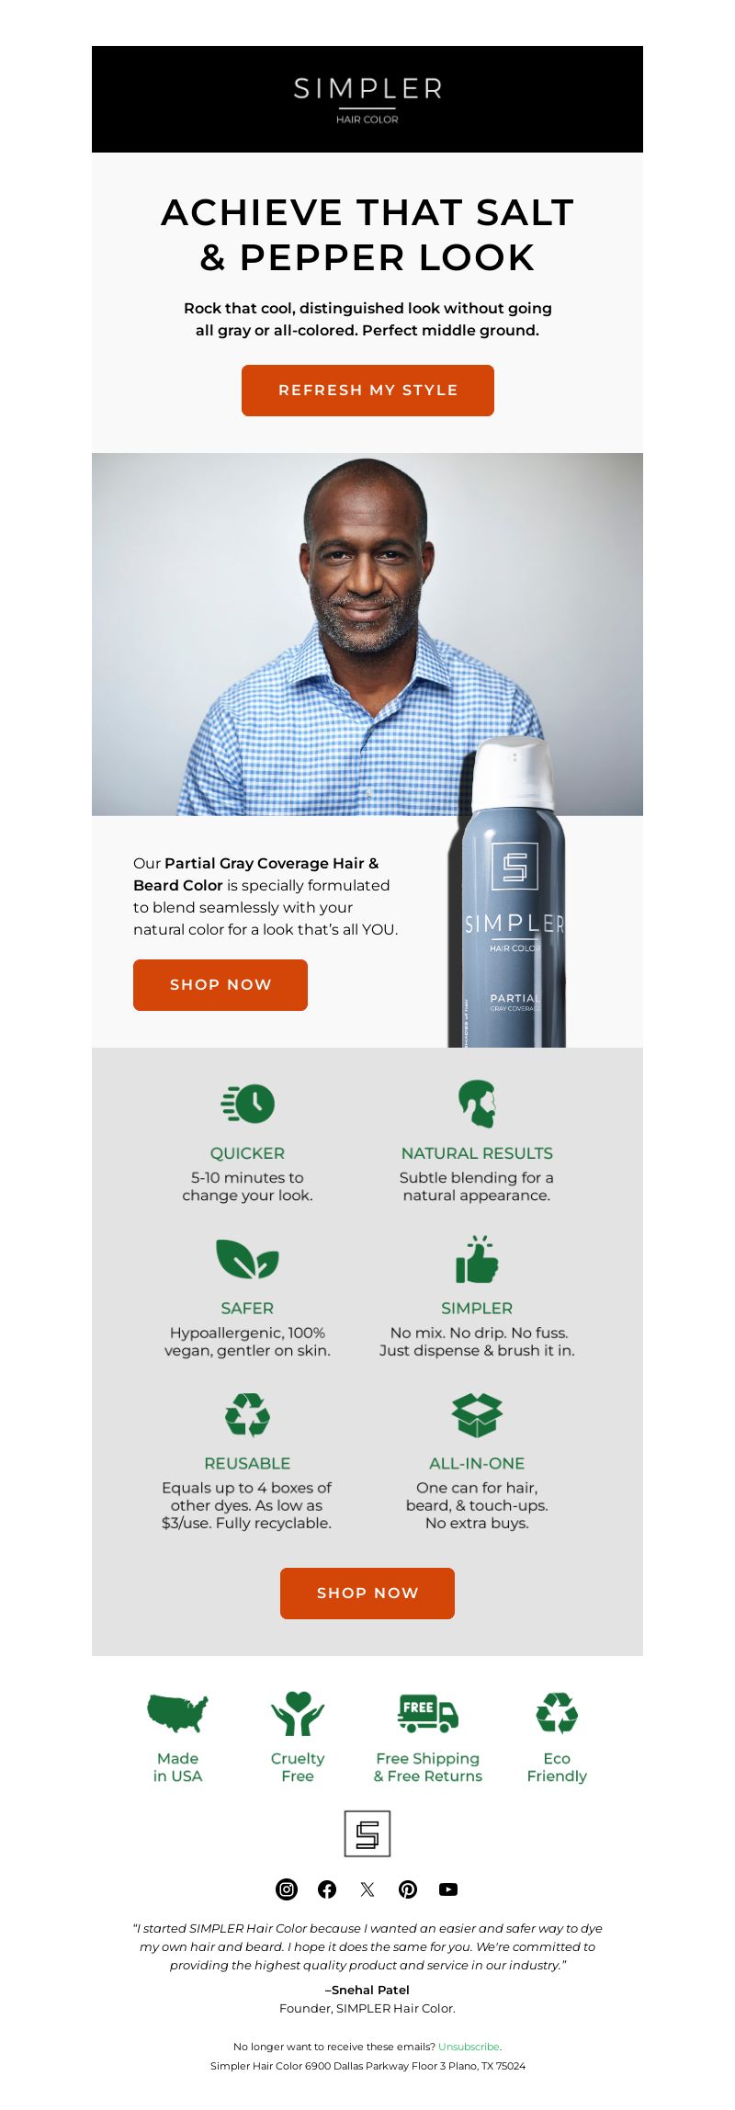Click the spray can product image

[507, 891]
